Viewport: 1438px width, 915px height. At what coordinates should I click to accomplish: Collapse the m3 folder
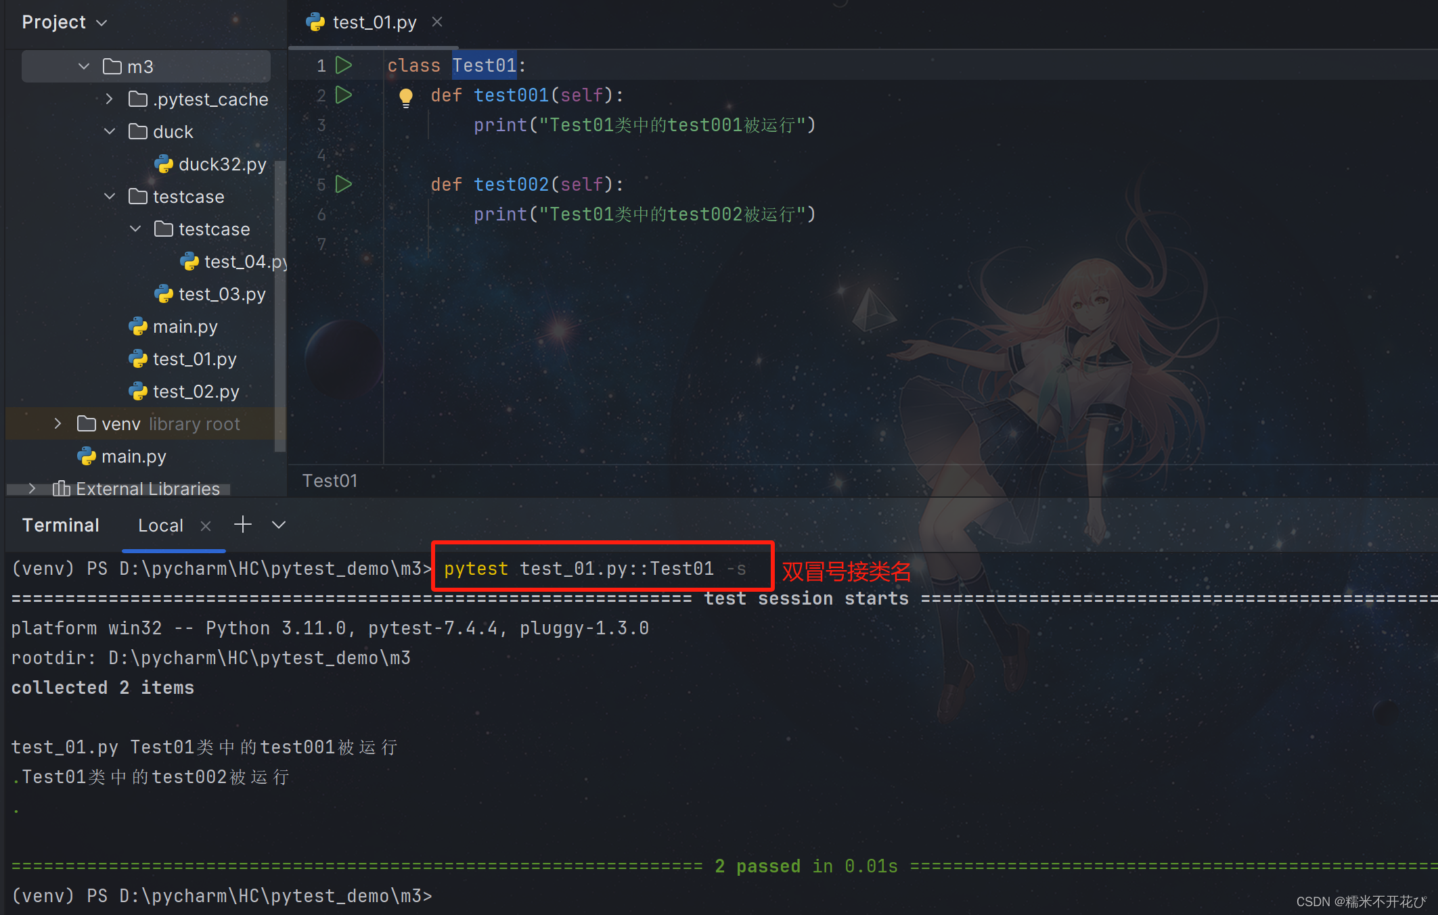click(84, 66)
